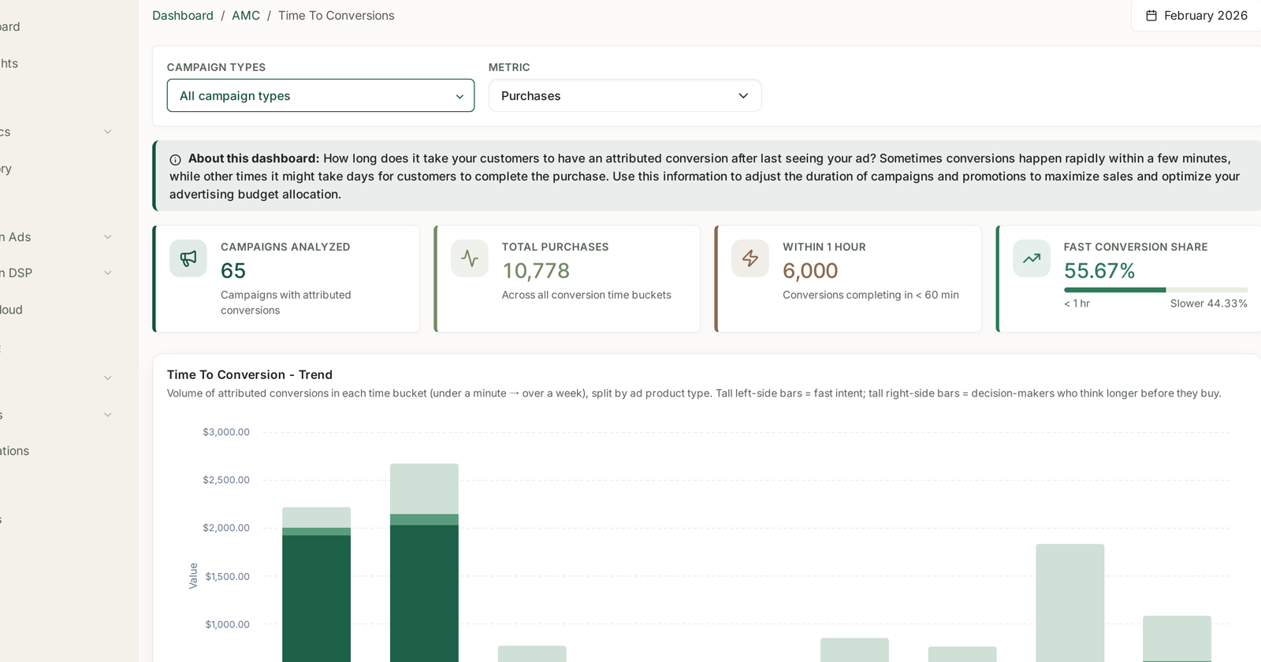Image resolution: width=1261 pixels, height=662 pixels.
Task: Click the METRIC field label
Action: point(509,67)
